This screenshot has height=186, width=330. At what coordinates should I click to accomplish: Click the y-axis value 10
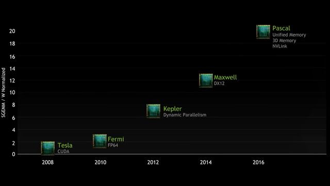coord(12,92)
